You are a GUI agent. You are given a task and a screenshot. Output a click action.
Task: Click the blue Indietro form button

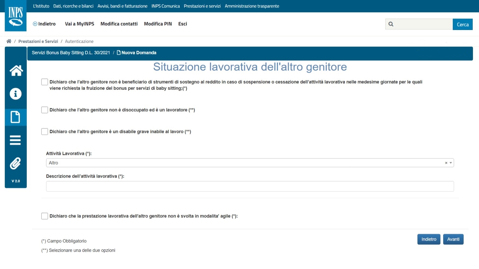429,239
